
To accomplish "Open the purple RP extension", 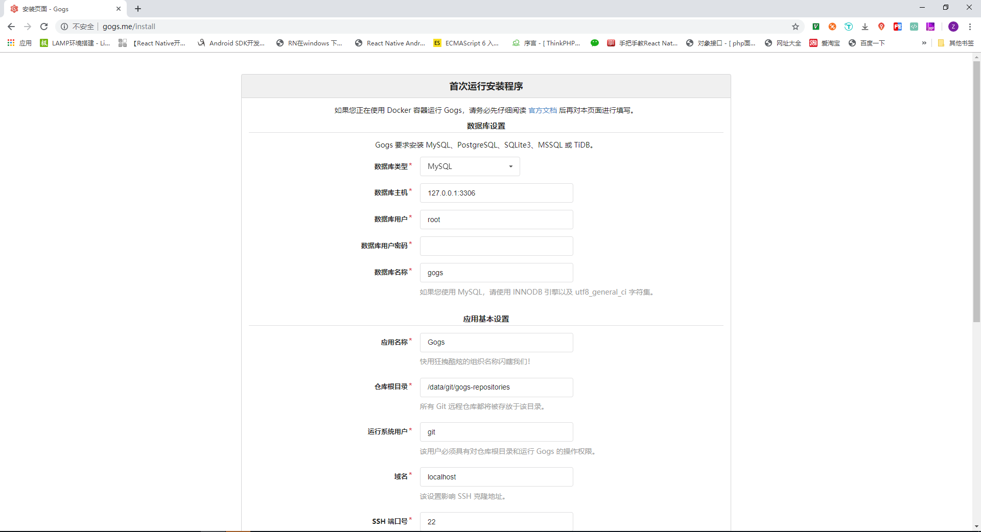I will 930,27.
